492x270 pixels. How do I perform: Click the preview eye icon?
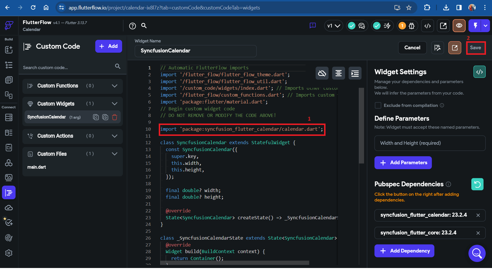[459, 26]
